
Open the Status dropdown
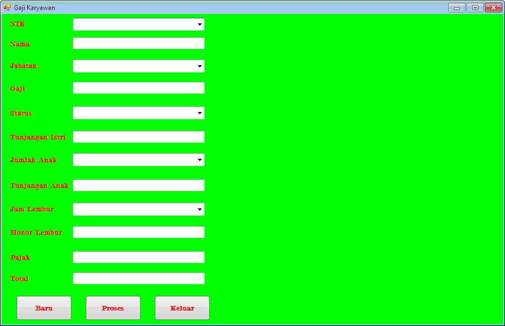pyautogui.click(x=138, y=113)
